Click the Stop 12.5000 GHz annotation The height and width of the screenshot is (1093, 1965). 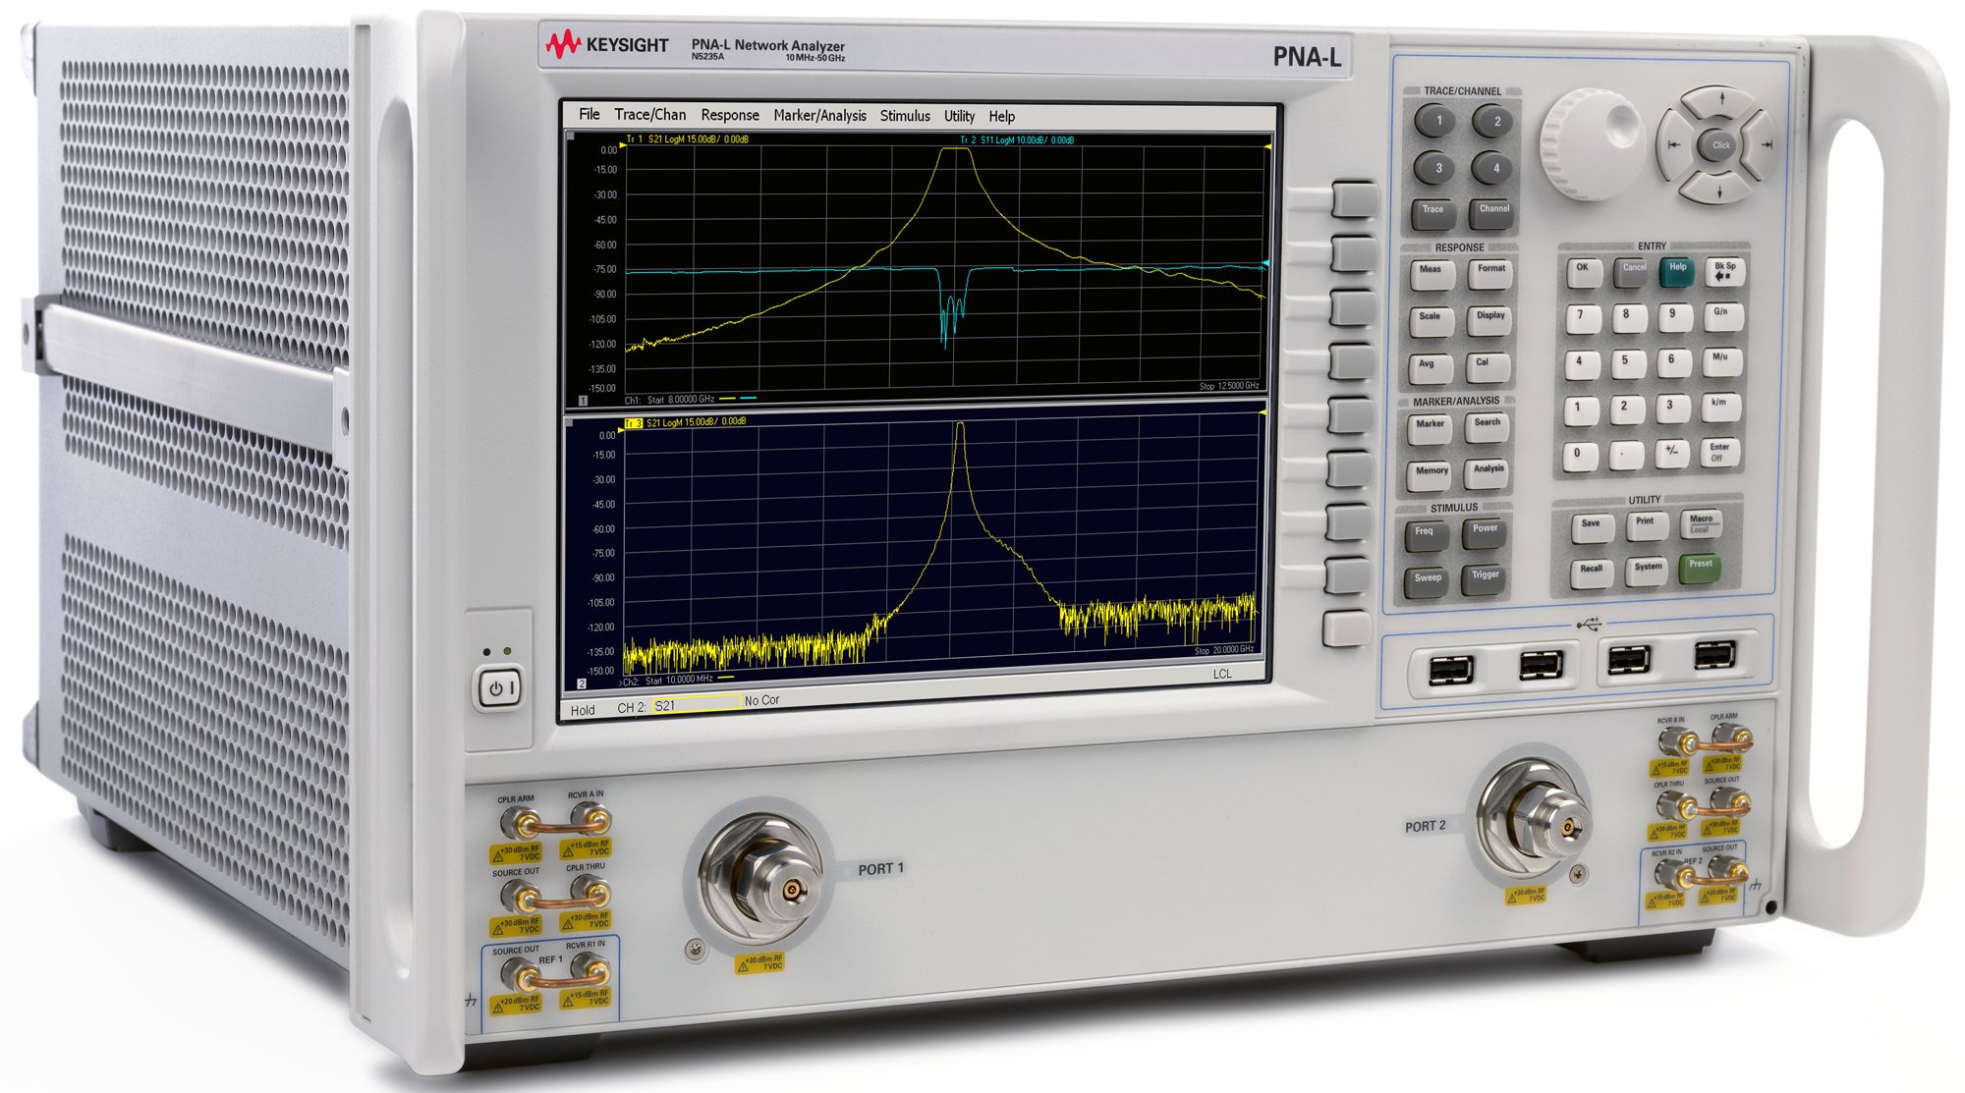click(x=1228, y=386)
